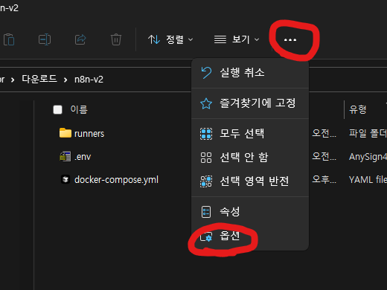Viewport: 387px width, 290px height.
Task: Click n8n-v2 in the breadcrumb path
Action: coord(89,80)
